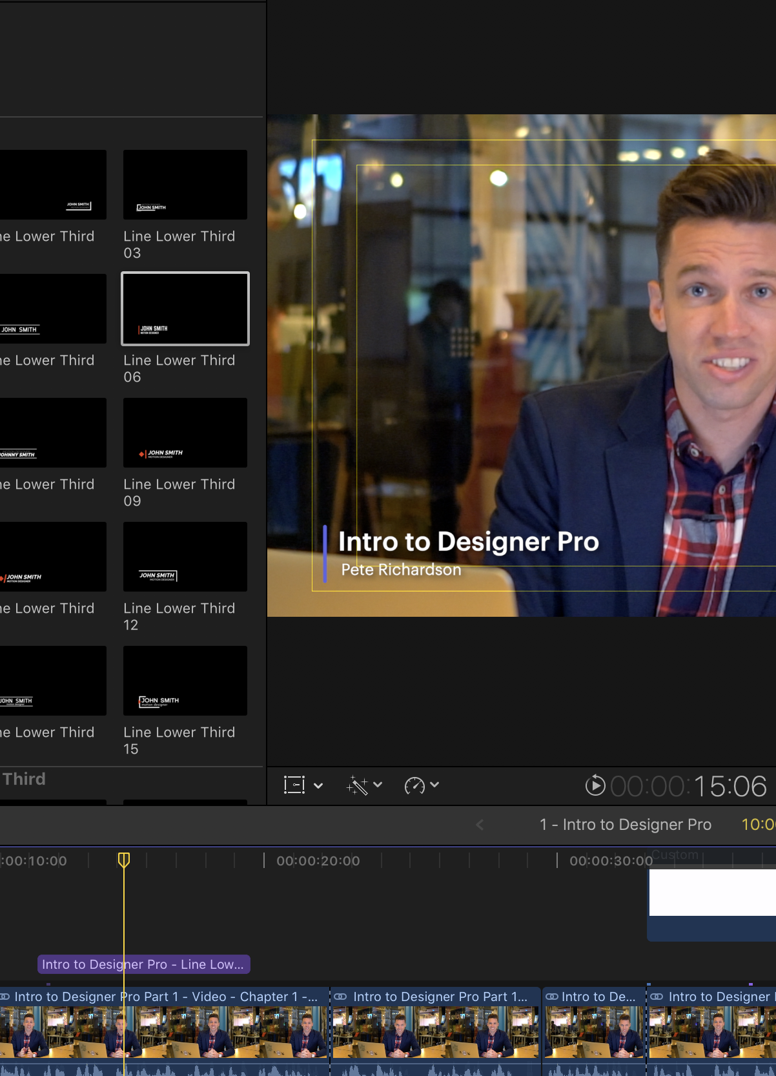Click the retime speedometer icon
Image resolution: width=776 pixels, height=1076 pixels.
[x=414, y=785]
